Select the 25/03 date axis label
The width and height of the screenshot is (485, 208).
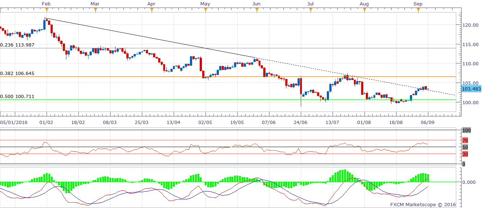click(x=142, y=123)
